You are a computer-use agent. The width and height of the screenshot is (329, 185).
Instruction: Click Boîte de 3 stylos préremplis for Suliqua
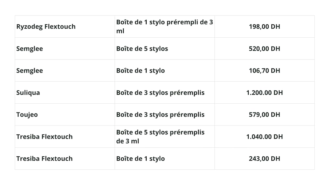click(160, 93)
